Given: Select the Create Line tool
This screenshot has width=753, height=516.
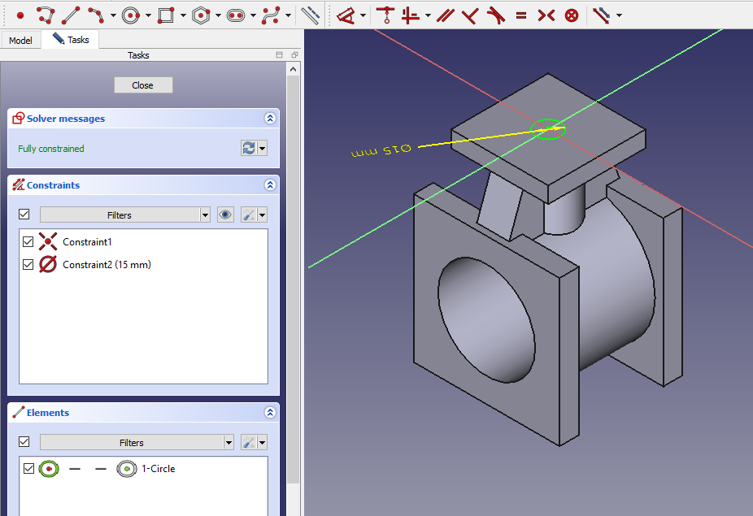Looking at the screenshot, I should [71, 15].
